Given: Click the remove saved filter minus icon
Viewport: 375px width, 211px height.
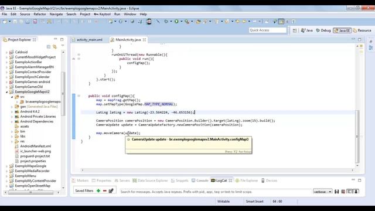Looking at the screenshot, I should click(104, 190).
